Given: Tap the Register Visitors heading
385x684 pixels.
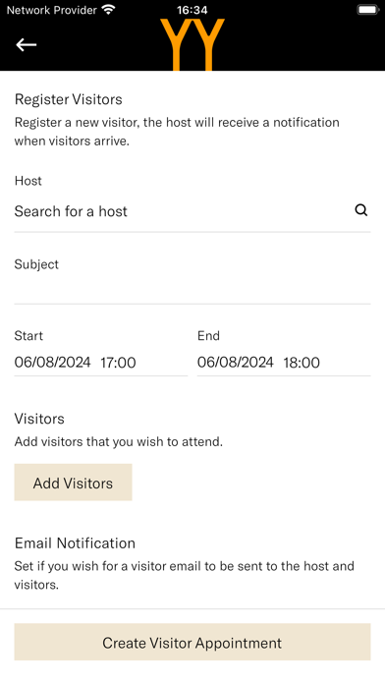Looking at the screenshot, I should pos(69,99).
